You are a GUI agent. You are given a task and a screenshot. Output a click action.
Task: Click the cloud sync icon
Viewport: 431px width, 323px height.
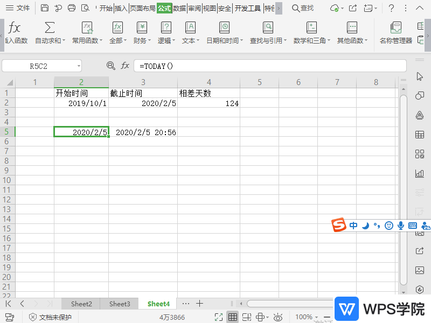pos(335,8)
